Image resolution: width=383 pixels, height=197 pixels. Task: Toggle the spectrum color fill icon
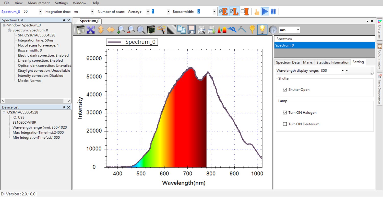point(222,30)
